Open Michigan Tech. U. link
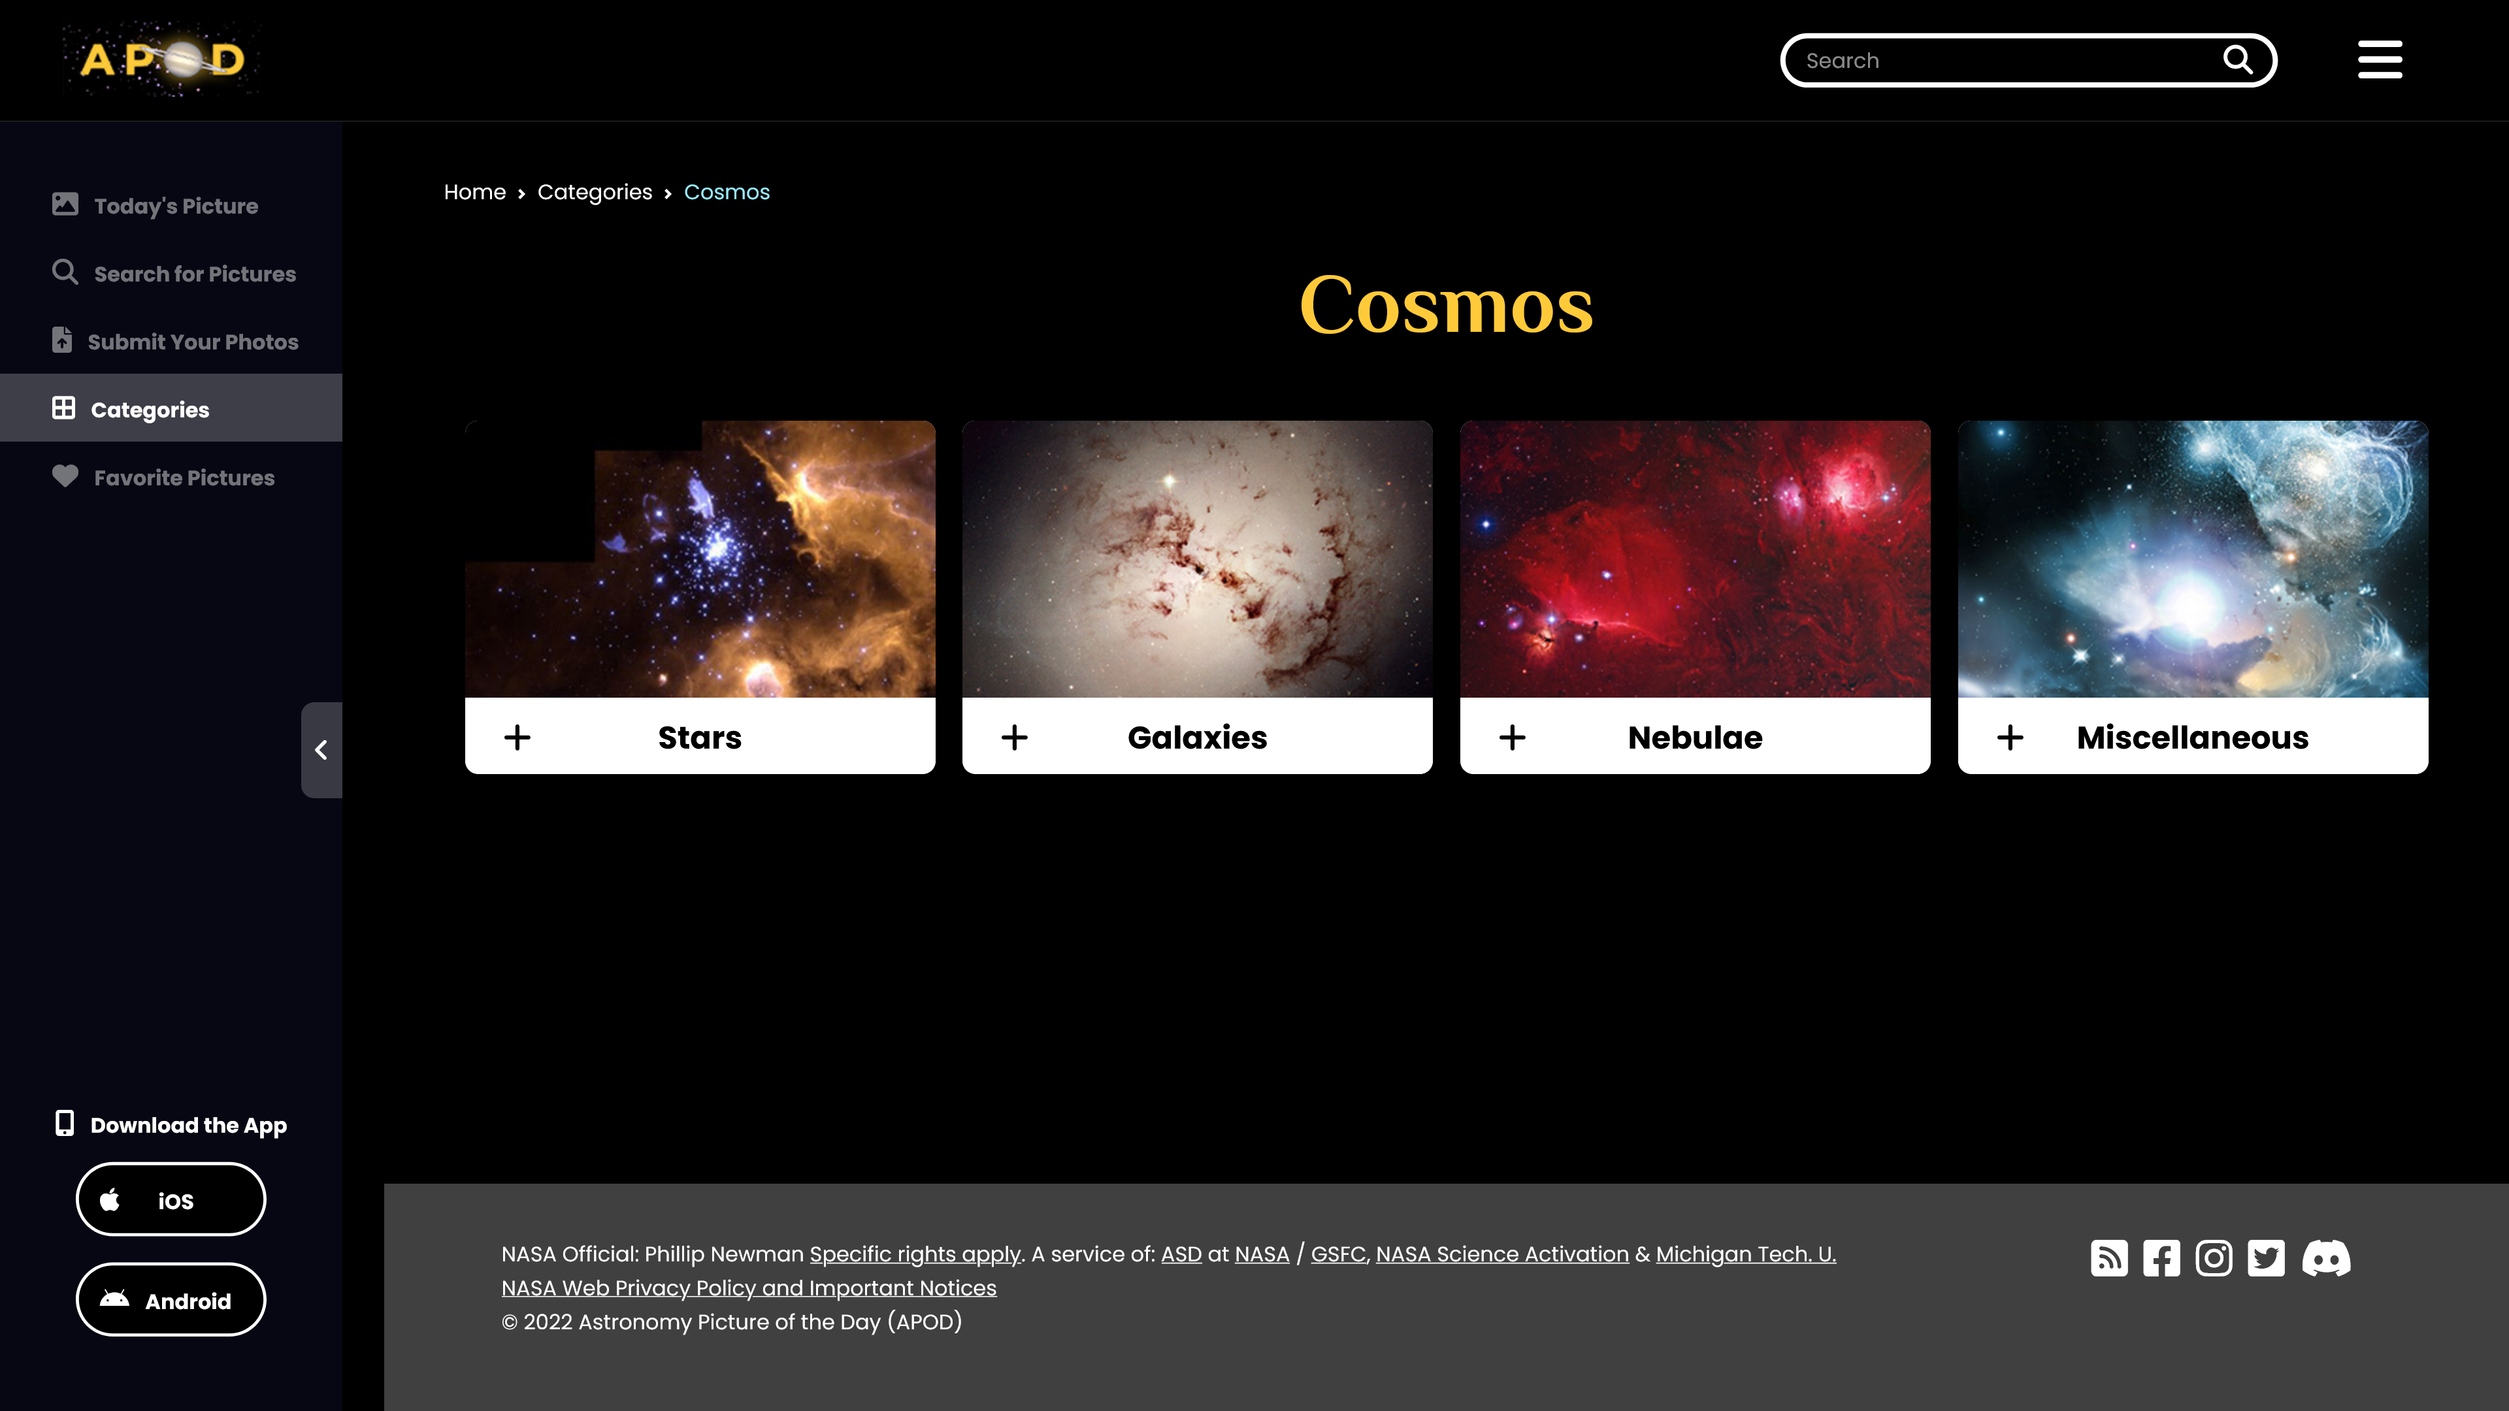The height and width of the screenshot is (1411, 2509). pos(1745,1254)
